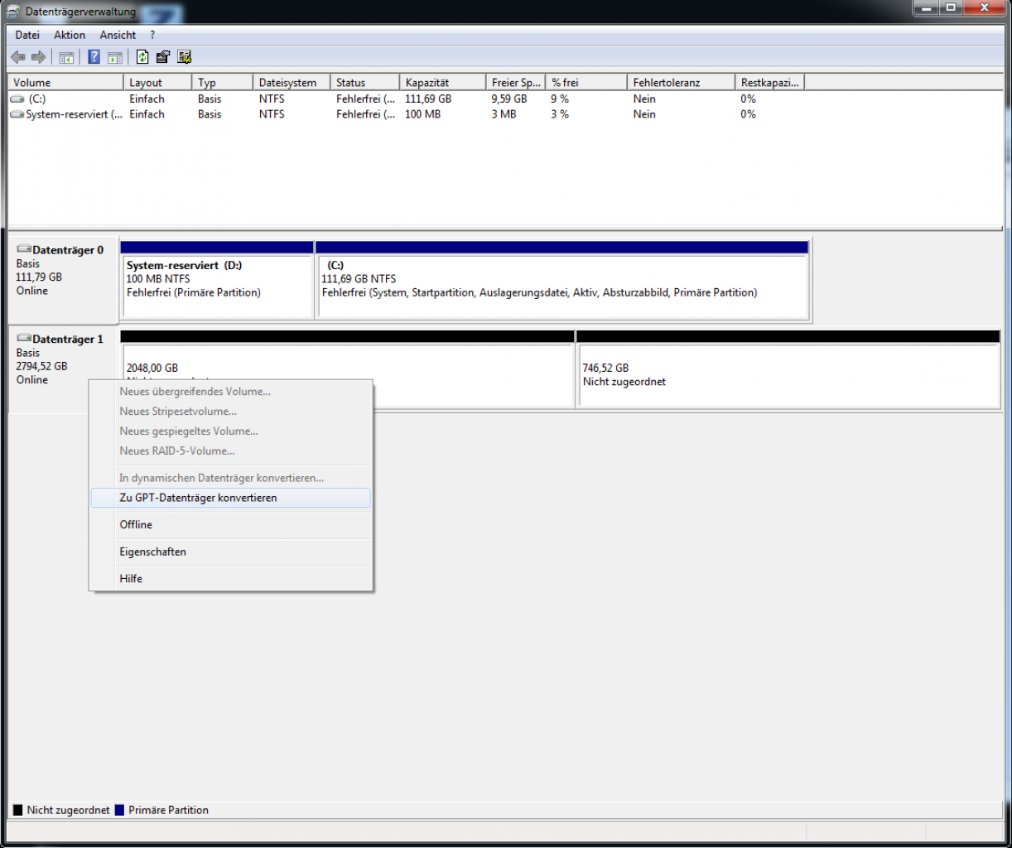Sort by the Layout column header
The image size is (1012, 848).
tap(157, 82)
